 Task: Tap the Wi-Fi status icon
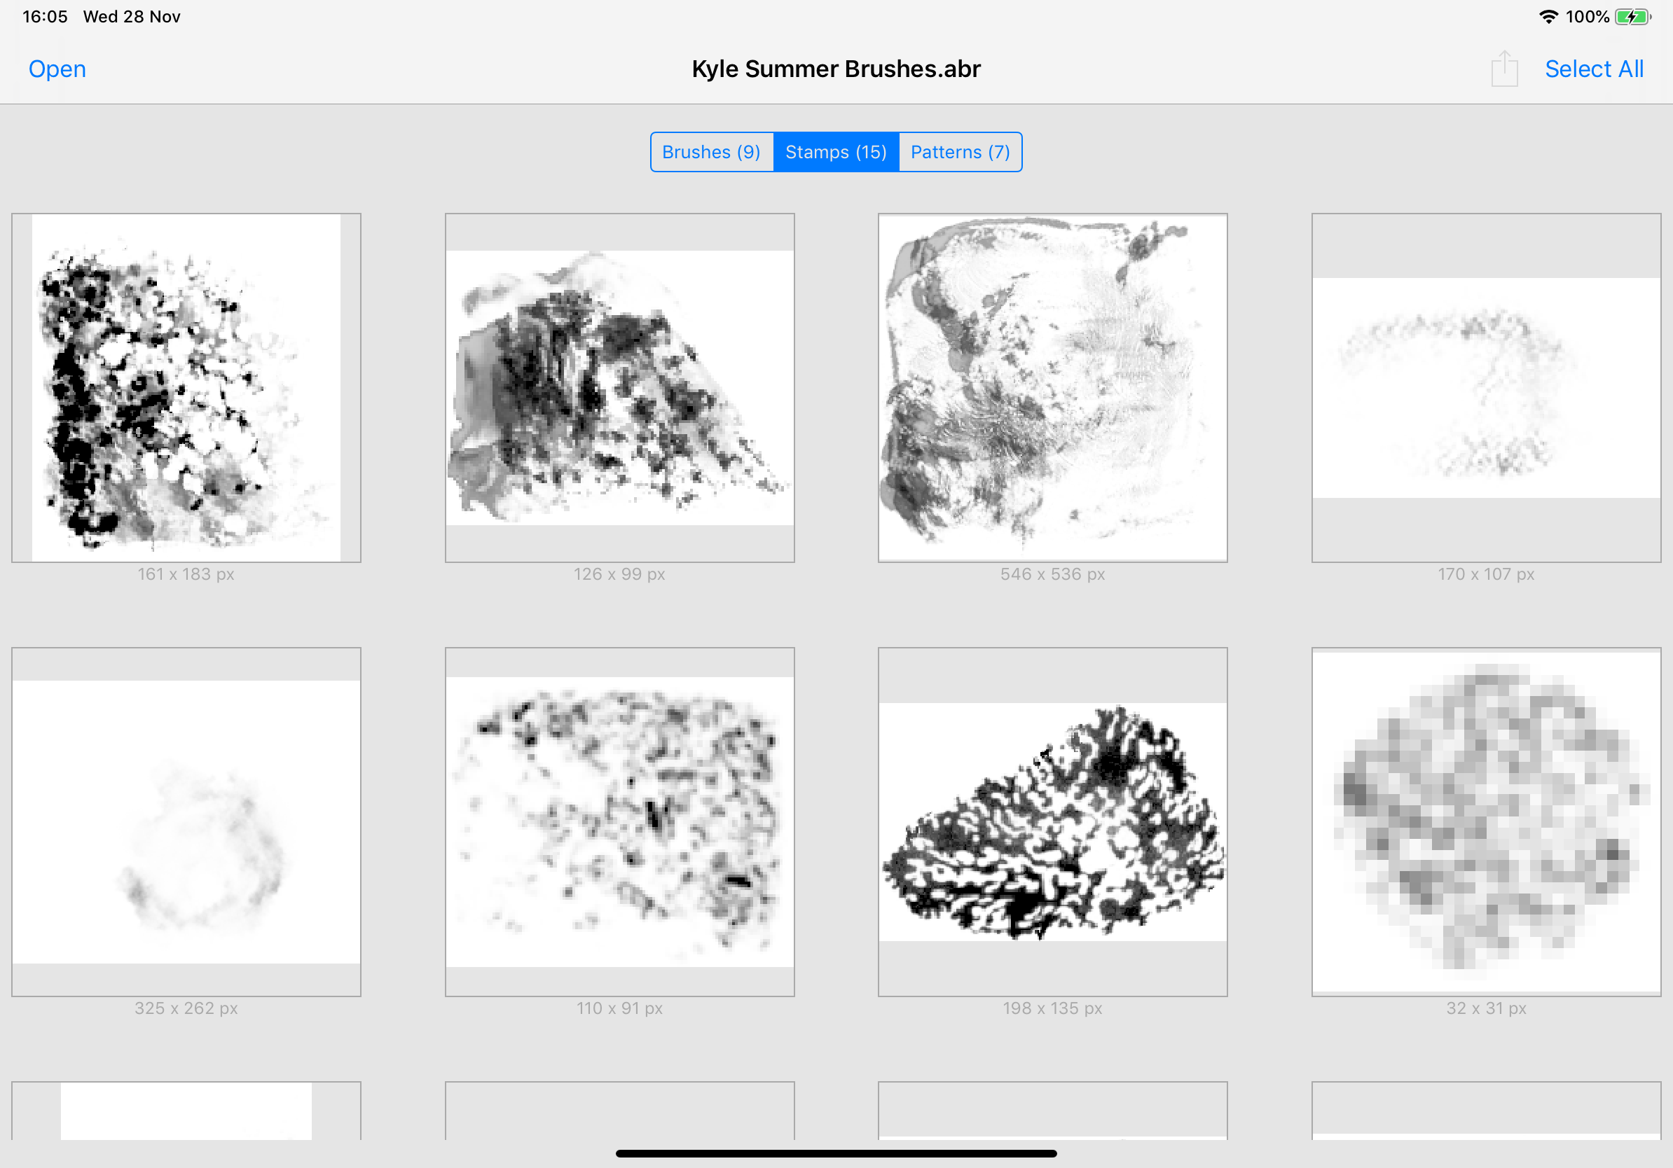[x=1548, y=17]
